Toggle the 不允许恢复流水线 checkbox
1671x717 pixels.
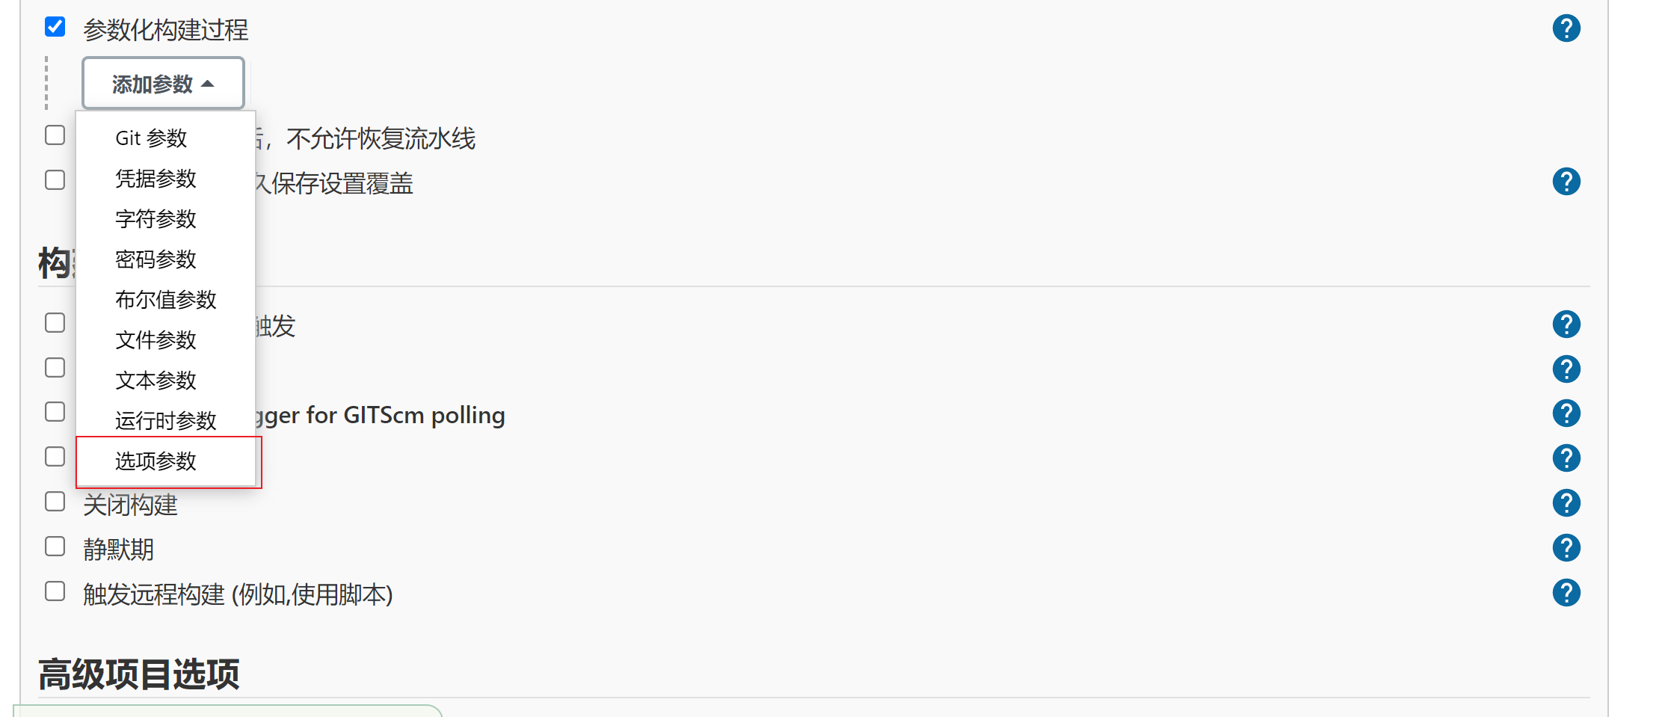click(55, 135)
